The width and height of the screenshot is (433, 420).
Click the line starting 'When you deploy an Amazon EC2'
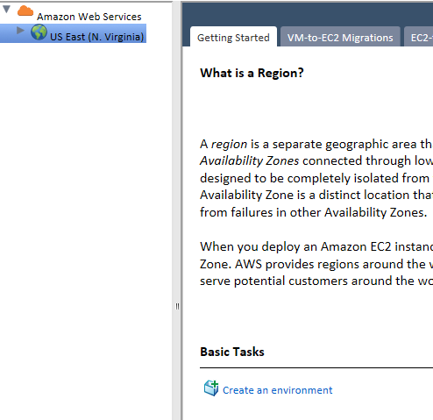pos(316,247)
